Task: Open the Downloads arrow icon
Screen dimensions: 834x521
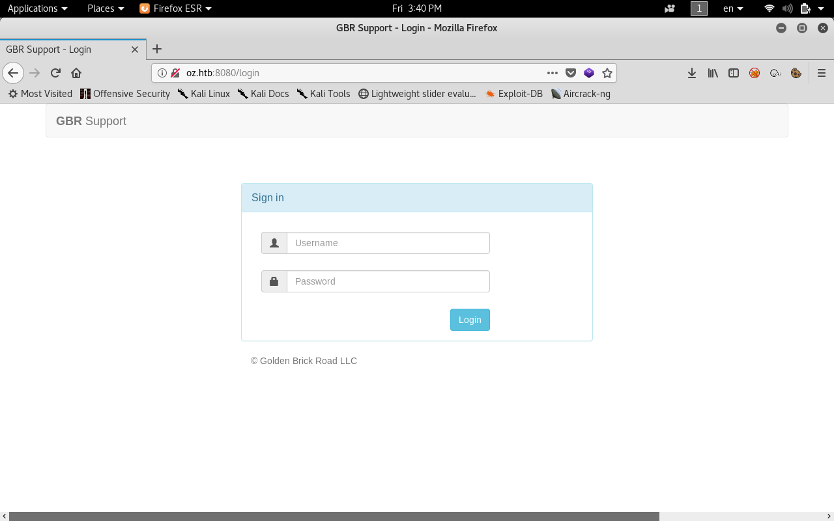Action: [692, 73]
